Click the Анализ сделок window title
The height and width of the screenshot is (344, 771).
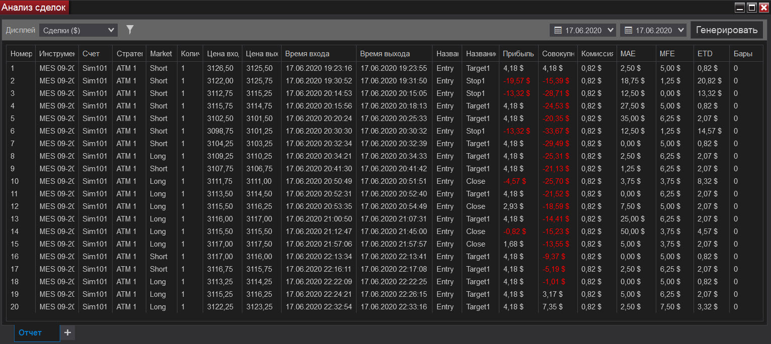(x=34, y=8)
